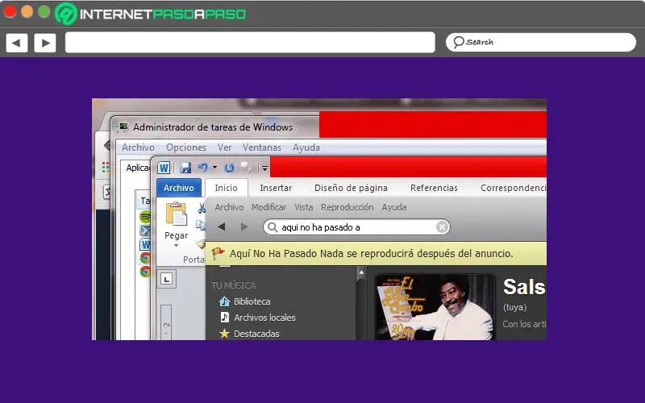Viewport: 645px width, 403px height.
Task: Go back using Spotify's back arrow
Action: tap(221, 226)
